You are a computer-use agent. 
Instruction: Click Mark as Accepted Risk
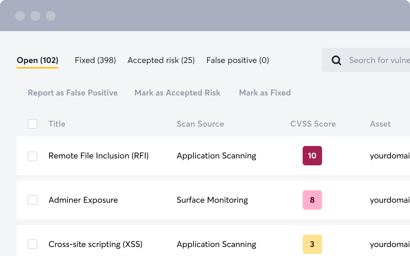point(177,93)
